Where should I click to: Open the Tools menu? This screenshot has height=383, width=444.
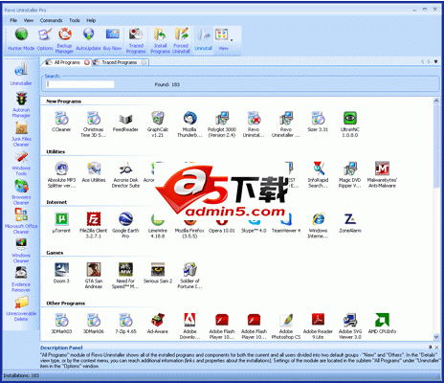75,20
